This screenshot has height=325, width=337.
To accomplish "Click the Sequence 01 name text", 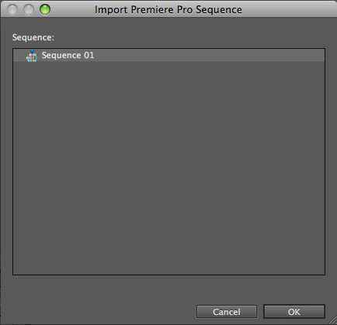I will (68, 55).
